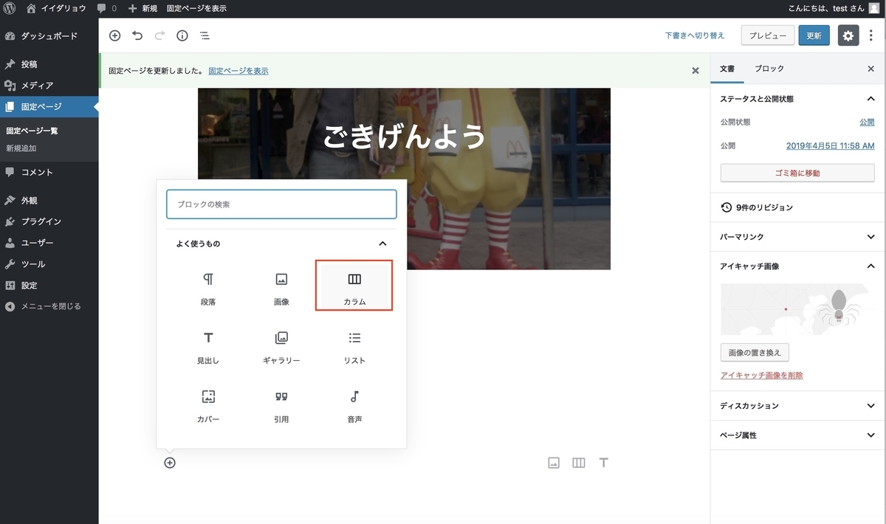Click アイキャッチ画像を削除 link
Screen dimensions: 886x524
pyautogui.click(x=761, y=376)
